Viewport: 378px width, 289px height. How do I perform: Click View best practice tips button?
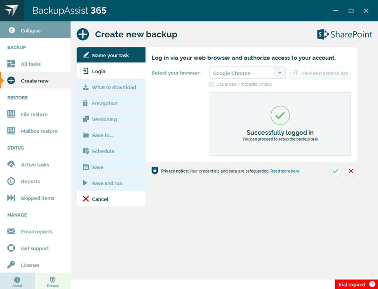320,73
